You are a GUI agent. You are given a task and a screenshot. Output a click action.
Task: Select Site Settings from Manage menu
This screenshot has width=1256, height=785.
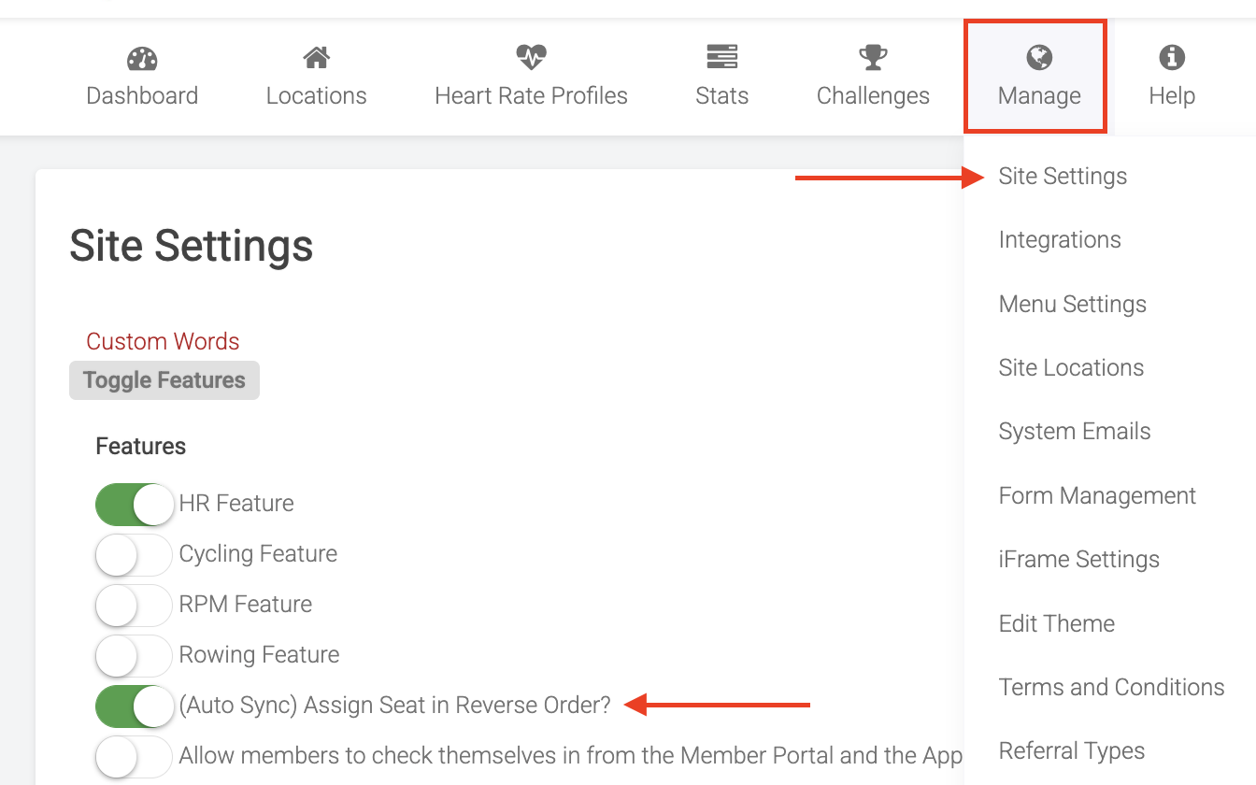coord(1063,176)
